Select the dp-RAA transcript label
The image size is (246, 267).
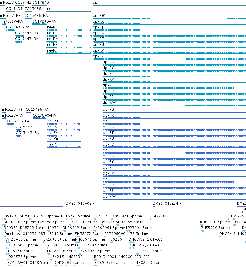(x=110, y=103)
